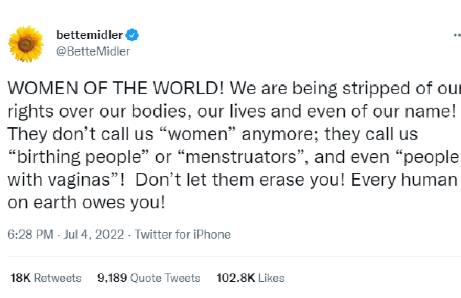Visit the @BetteMidler handle link
The width and height of the screenshot is (461, 298).
tap(93, 51)
